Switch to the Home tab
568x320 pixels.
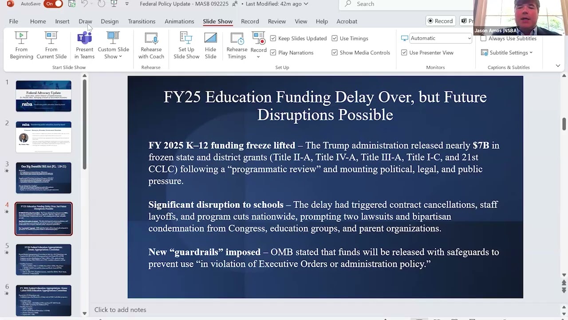[x=38, y=21]
